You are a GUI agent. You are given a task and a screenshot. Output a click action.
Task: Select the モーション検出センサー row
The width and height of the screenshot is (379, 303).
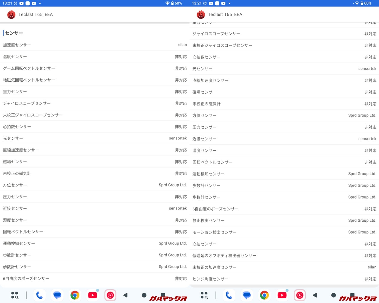click(x=284, y=232)
